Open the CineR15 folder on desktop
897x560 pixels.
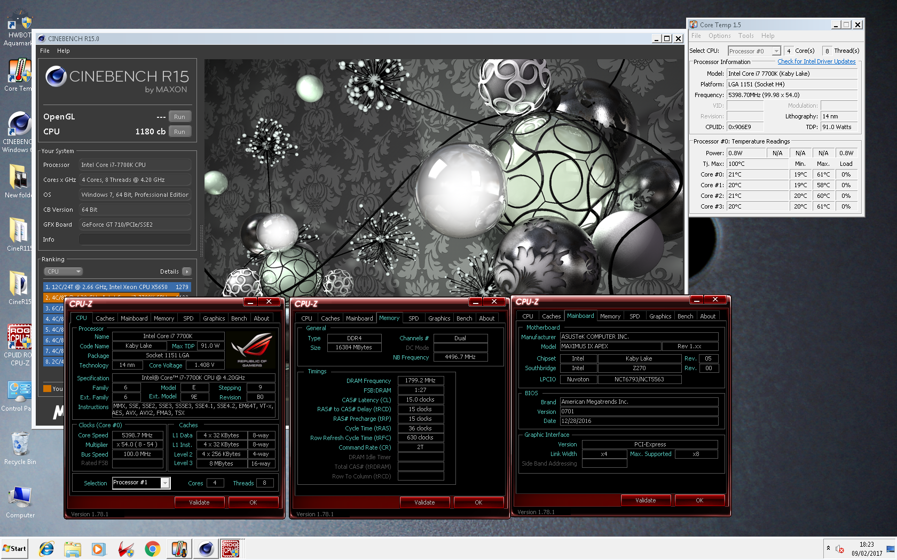click(19, 288)
